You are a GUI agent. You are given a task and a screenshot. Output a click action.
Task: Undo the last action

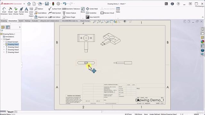(65, 4)
